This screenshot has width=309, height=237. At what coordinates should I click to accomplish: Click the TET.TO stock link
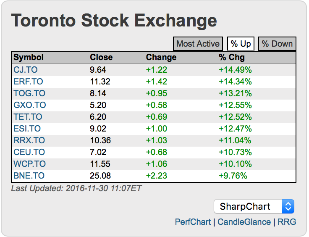pos(28,117)
